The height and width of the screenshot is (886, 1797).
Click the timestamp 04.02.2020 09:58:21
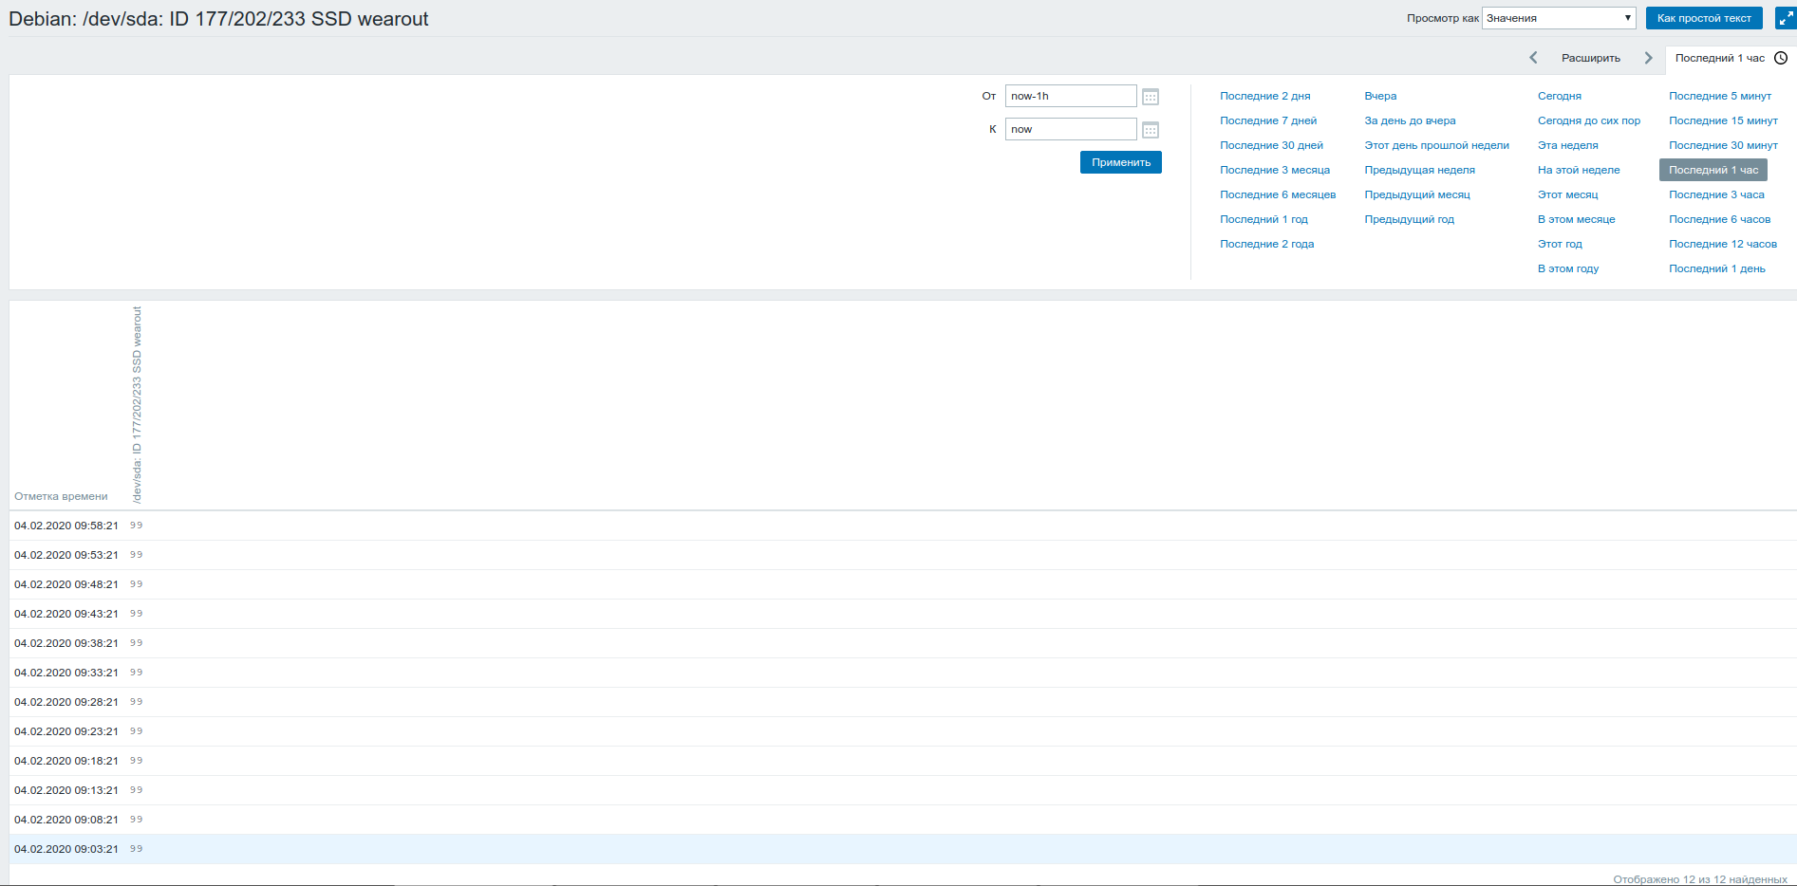[x=66, y=526]
